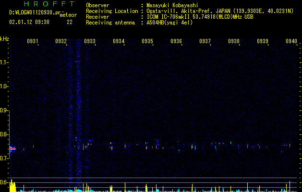The image size is (302, 192).
Task: Click the 0932 time axis marker
Action: pyautogui.click(x=61, y=41)
